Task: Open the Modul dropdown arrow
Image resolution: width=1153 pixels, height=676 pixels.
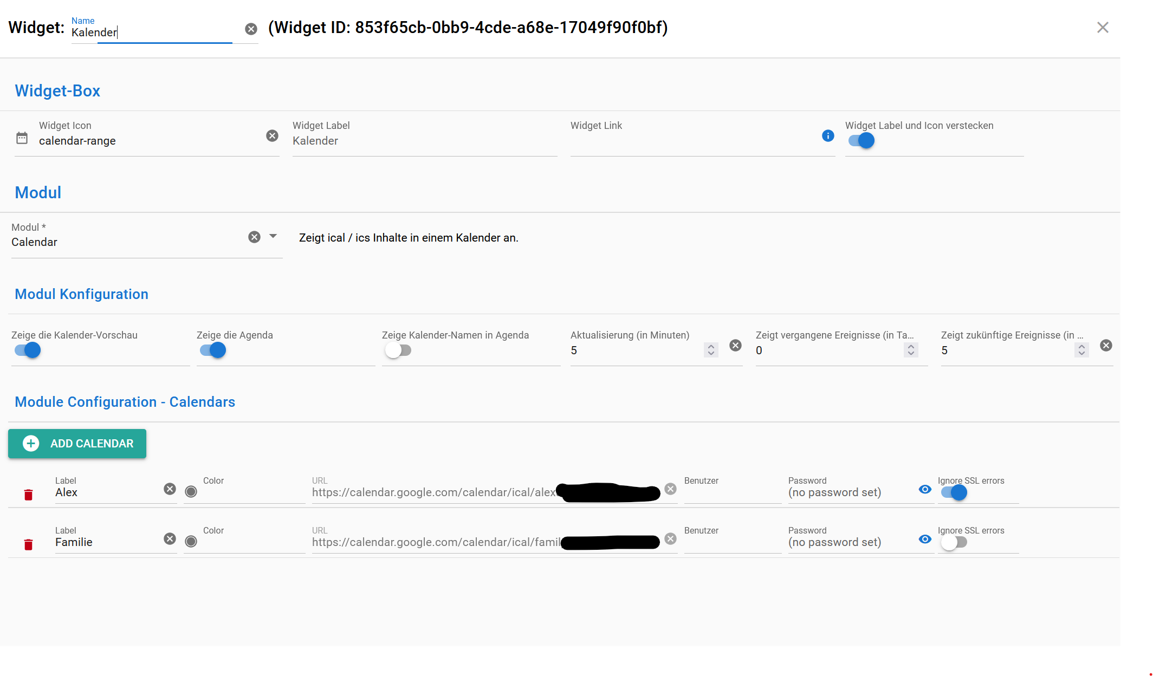Action: [x=273, y=236]
